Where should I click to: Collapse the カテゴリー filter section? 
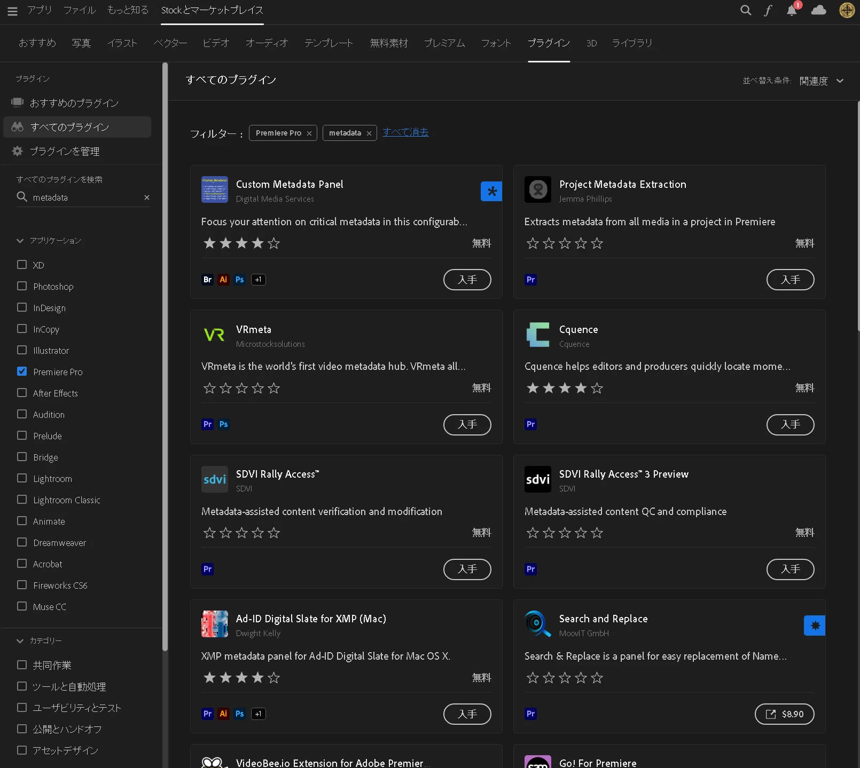click(20, 640)
